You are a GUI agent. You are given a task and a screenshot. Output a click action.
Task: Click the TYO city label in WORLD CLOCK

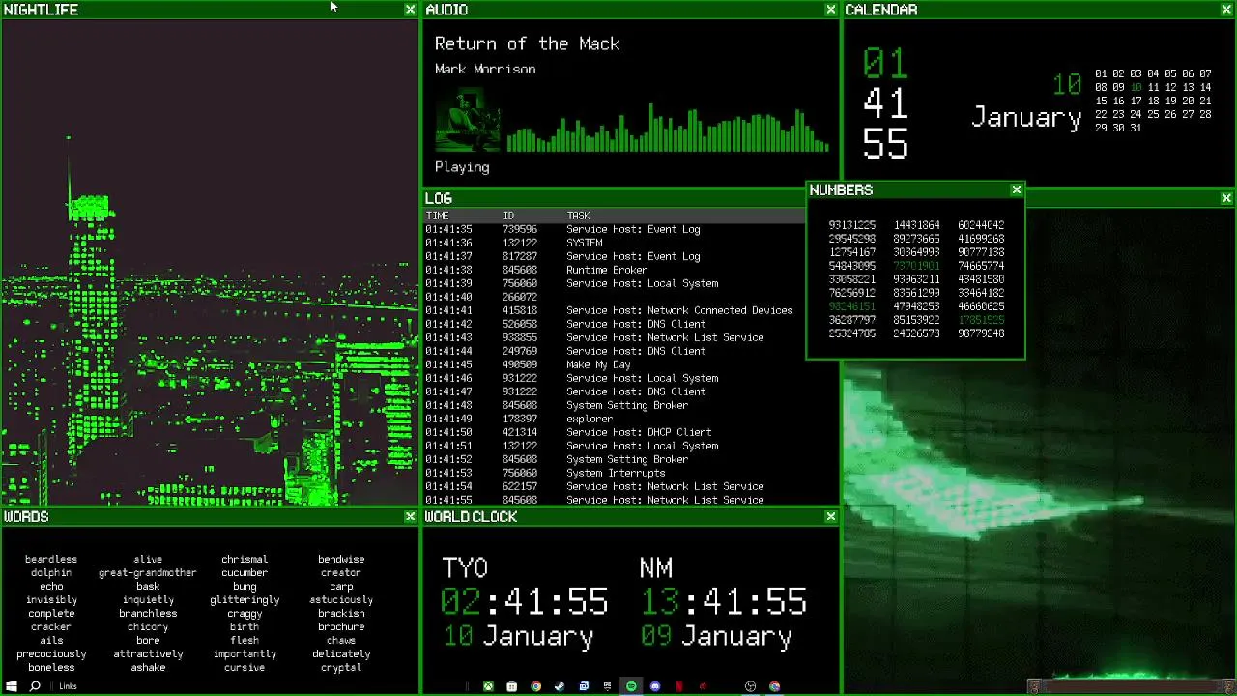(465, 568)
